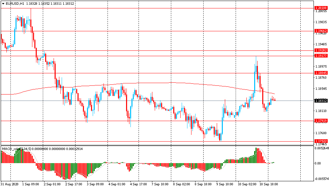Click the 1.19177 price level label

pyautogui.click(x=321, y=55)
